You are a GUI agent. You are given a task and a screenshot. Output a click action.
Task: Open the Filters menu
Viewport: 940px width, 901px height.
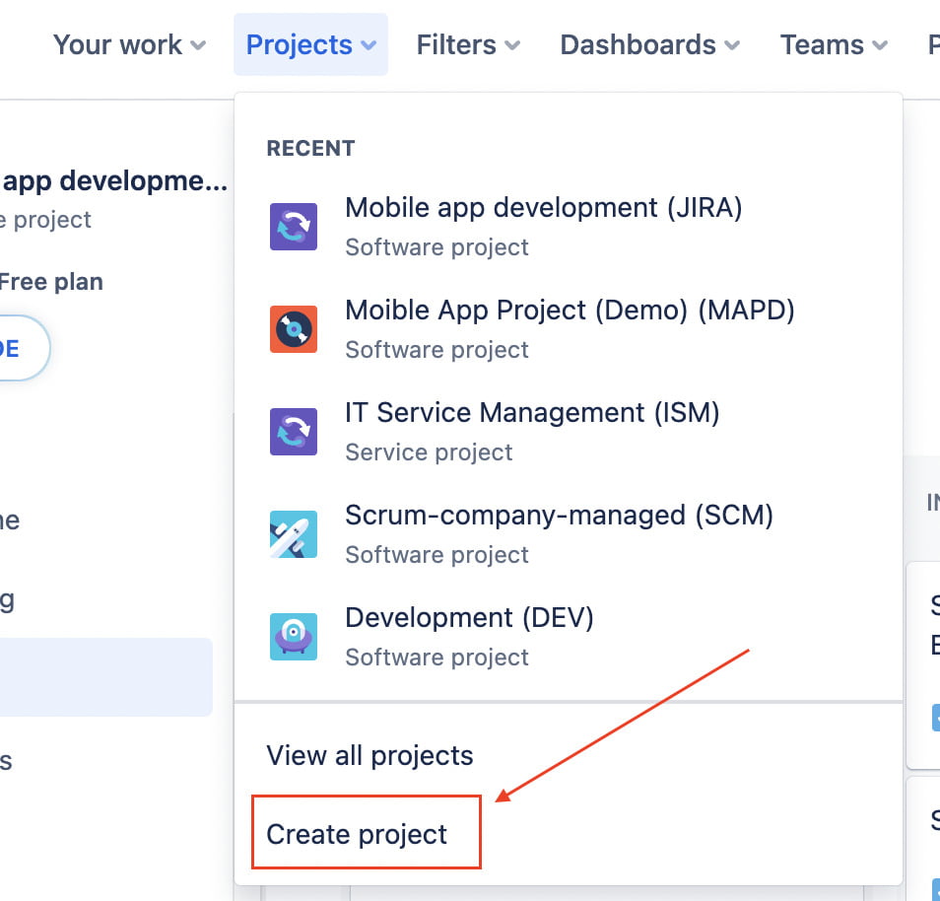(x=468, y=45)
